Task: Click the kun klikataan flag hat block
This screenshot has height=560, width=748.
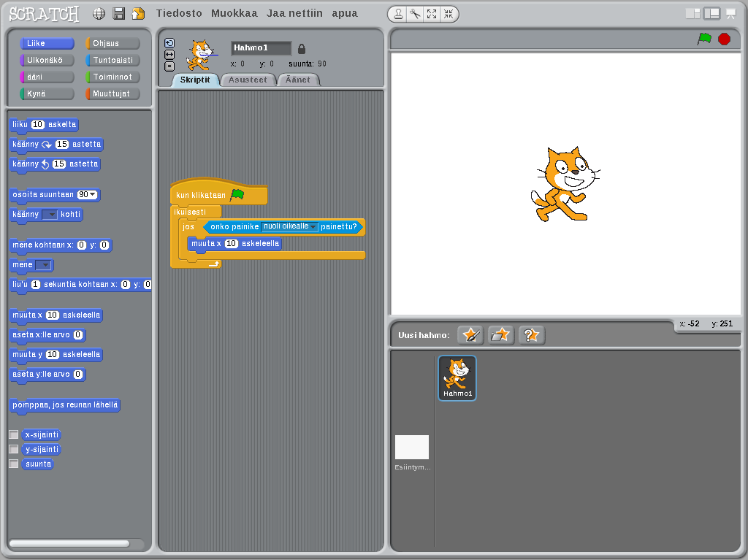Action: pos(218,192)
